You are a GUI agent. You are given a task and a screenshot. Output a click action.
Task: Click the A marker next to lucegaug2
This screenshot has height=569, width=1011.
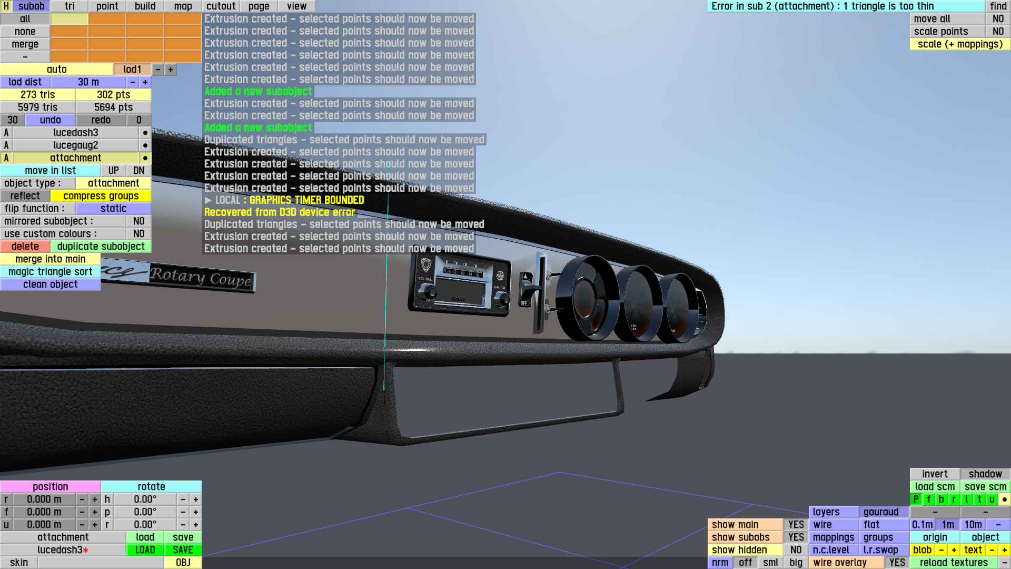tap(6, 145)
